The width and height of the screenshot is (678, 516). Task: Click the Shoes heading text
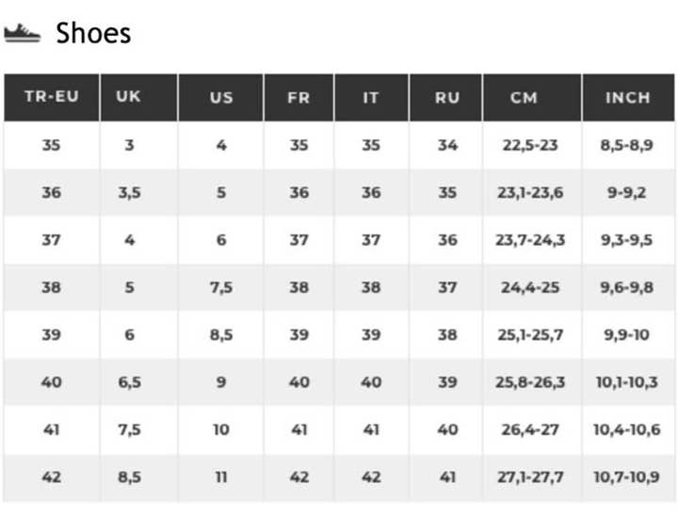pyautogui.click(x=93, y=34)
